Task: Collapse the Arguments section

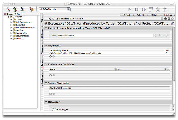Action: tap(46, 46)
